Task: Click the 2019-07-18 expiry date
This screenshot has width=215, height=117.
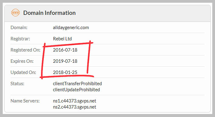Action: [x=65, y=61]
